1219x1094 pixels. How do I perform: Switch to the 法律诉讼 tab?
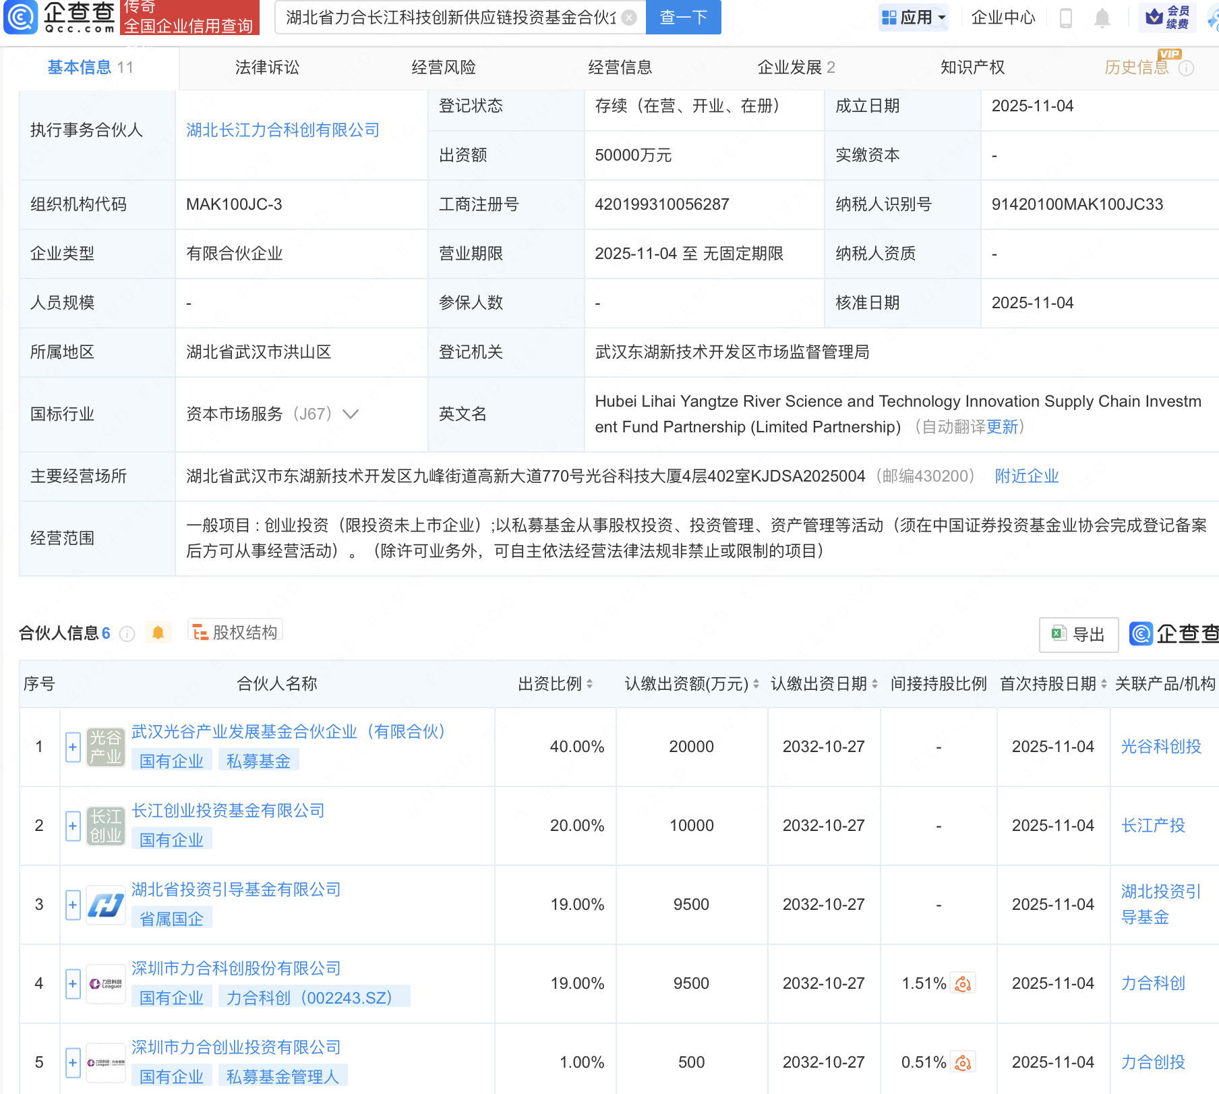pyautogui.click(x=267, y=67)
